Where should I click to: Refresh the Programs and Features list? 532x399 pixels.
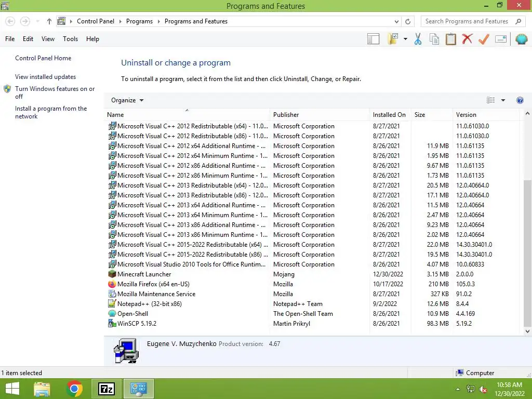click(408, 21)
